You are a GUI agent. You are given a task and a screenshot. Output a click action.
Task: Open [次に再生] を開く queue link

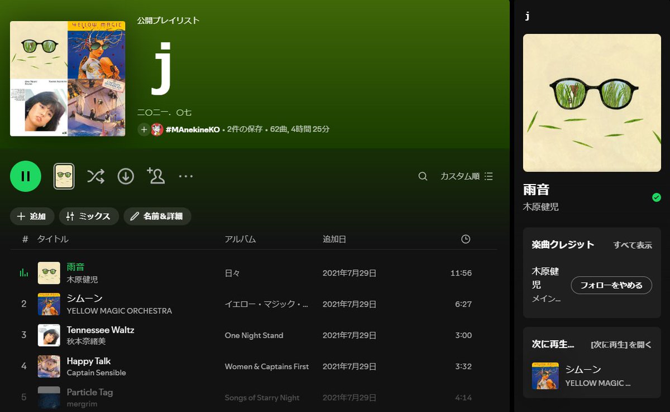coord(621,345)
